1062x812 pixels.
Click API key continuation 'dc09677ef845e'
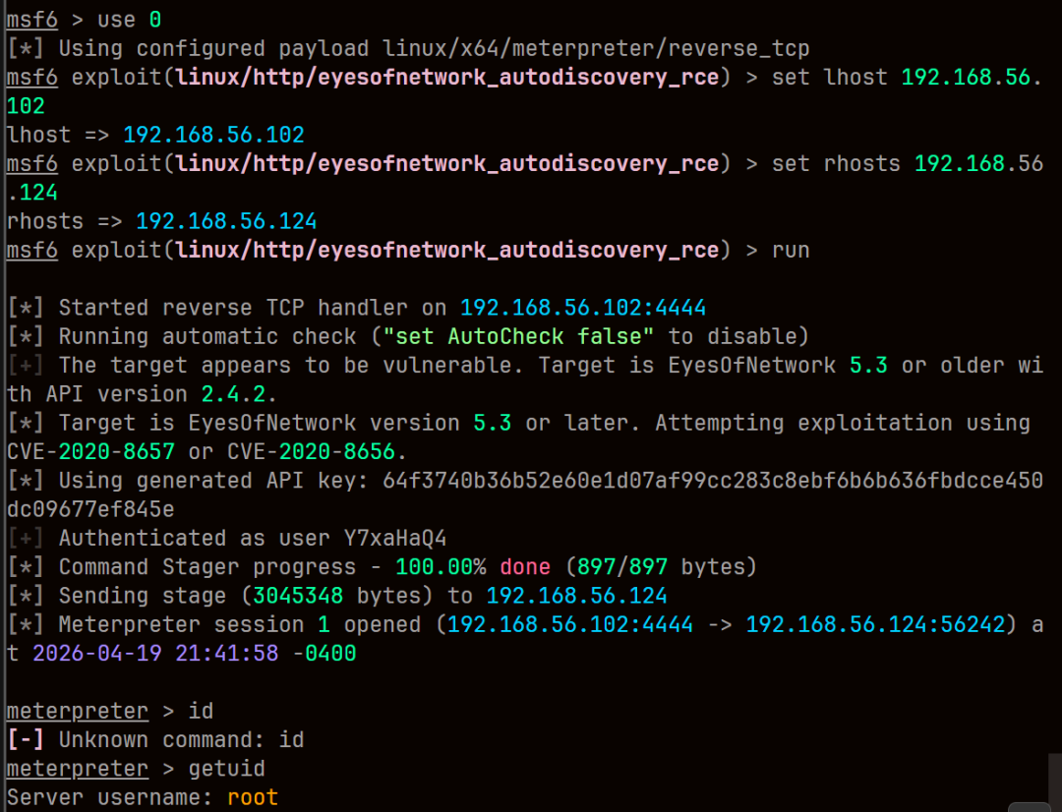tap(90, 509)
